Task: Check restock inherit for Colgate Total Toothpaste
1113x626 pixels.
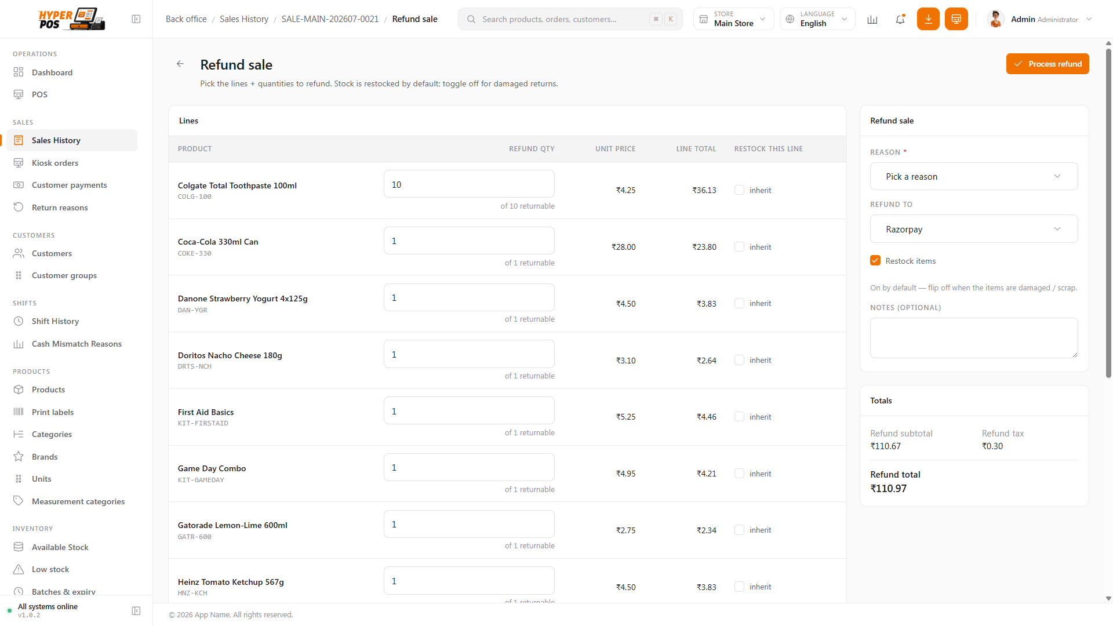Action: tap(739, 190)
